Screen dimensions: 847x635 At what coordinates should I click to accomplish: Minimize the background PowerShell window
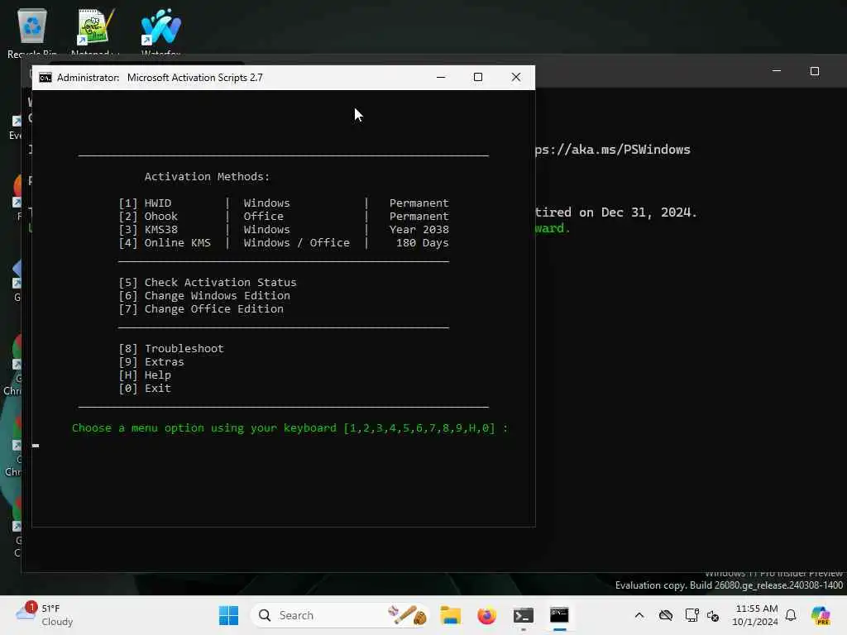click(x=777, y=71)
